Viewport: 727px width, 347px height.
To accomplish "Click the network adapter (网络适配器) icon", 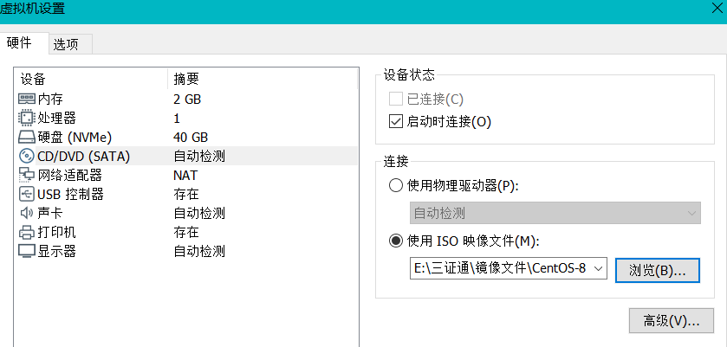I will point(26,175).
